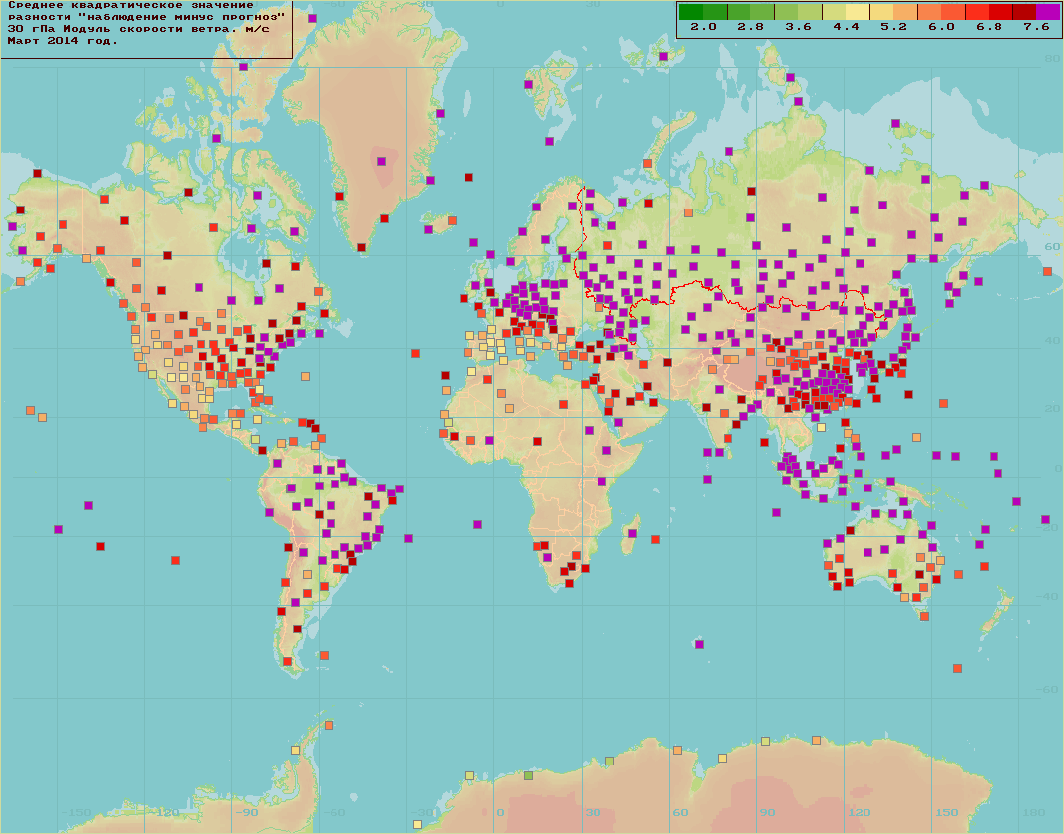This screenshot has height=834, width=1064.
Task: Click the legend value 6.8
Action: point(989,27)
